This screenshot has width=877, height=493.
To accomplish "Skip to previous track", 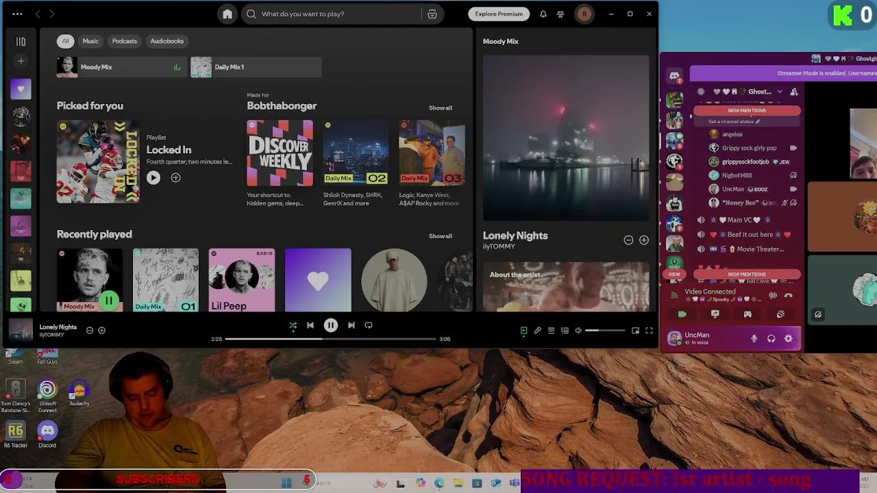I will point(310,325).
